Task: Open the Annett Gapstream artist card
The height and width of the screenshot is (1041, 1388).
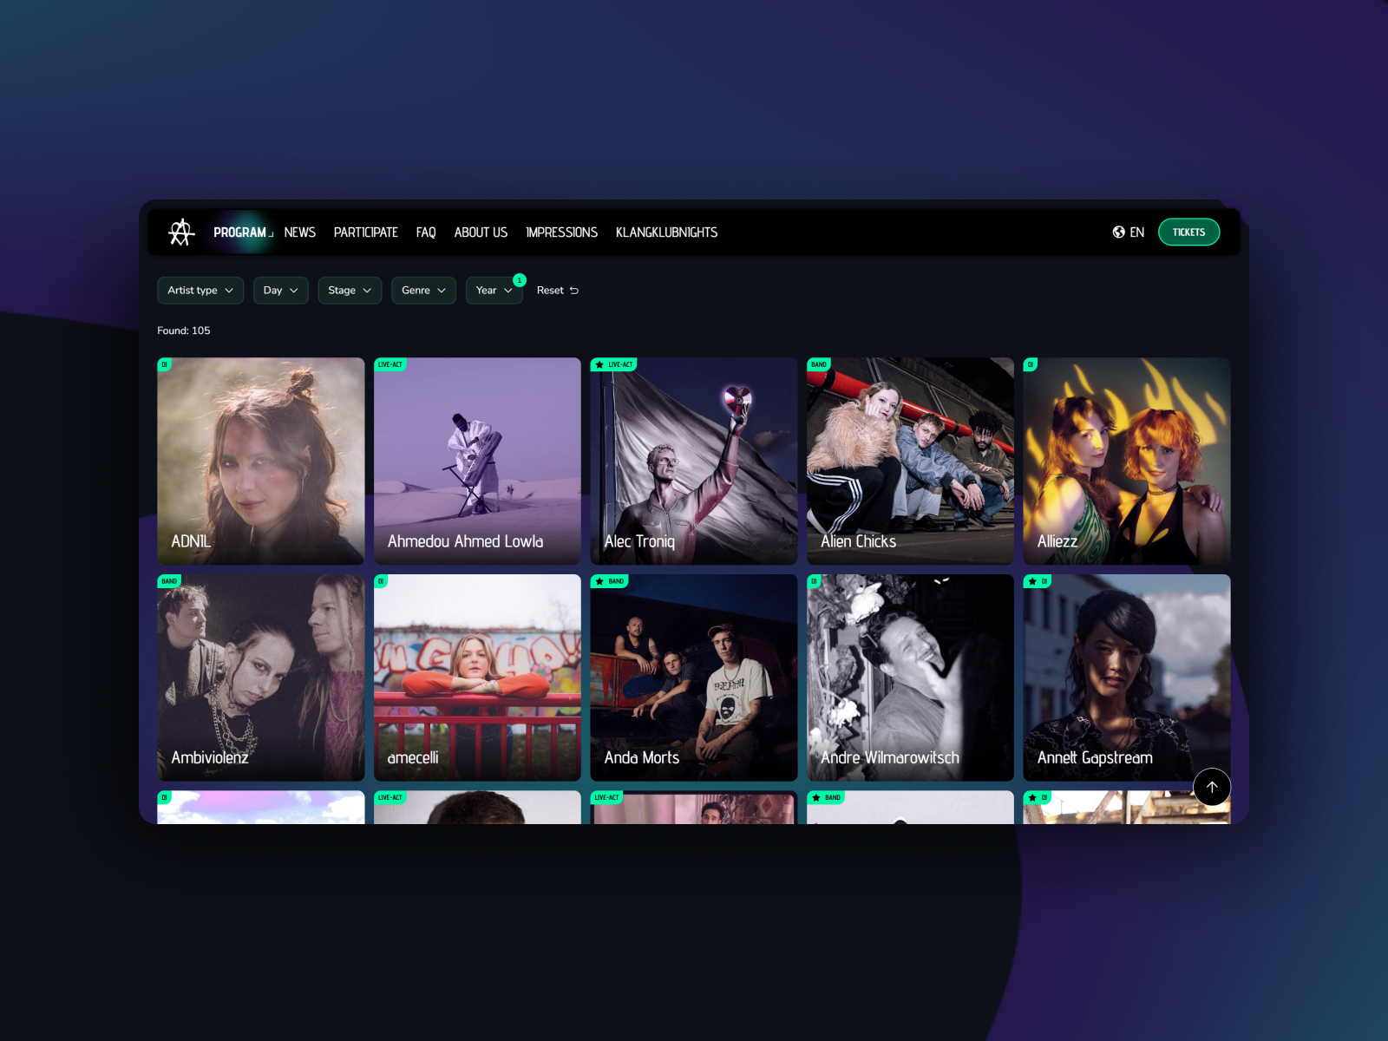Action: click(x=1127, y=678)
